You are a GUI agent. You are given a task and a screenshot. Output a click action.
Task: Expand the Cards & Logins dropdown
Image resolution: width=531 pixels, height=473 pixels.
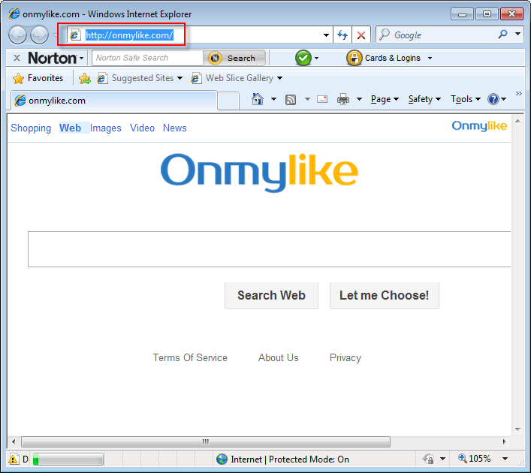click(430, 59)
